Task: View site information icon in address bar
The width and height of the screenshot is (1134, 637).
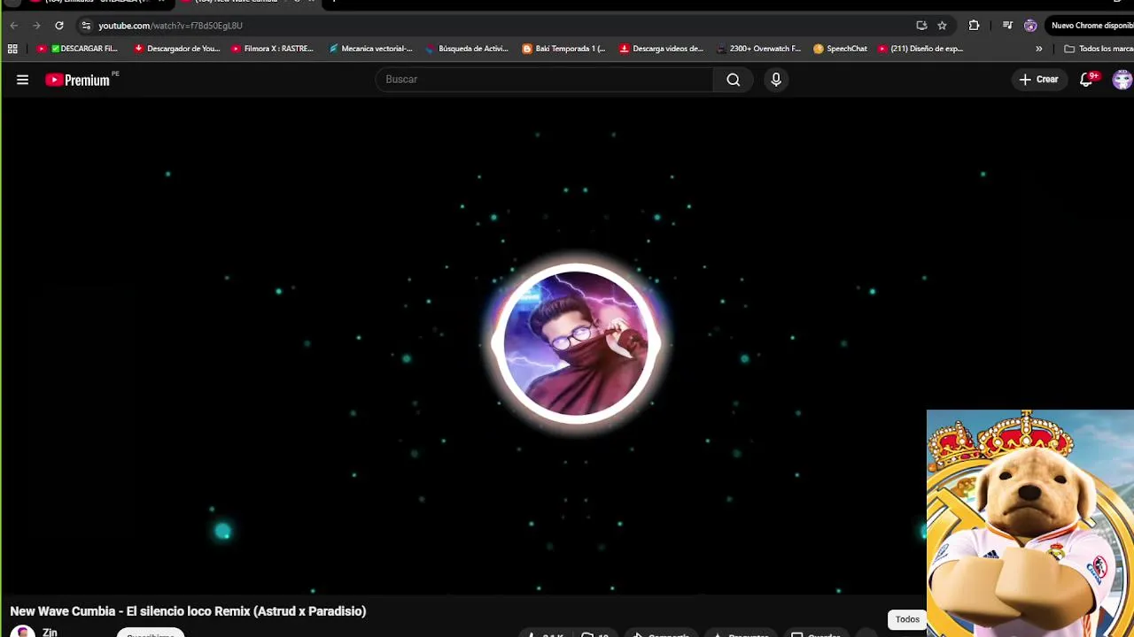Action: pos(86,26)
